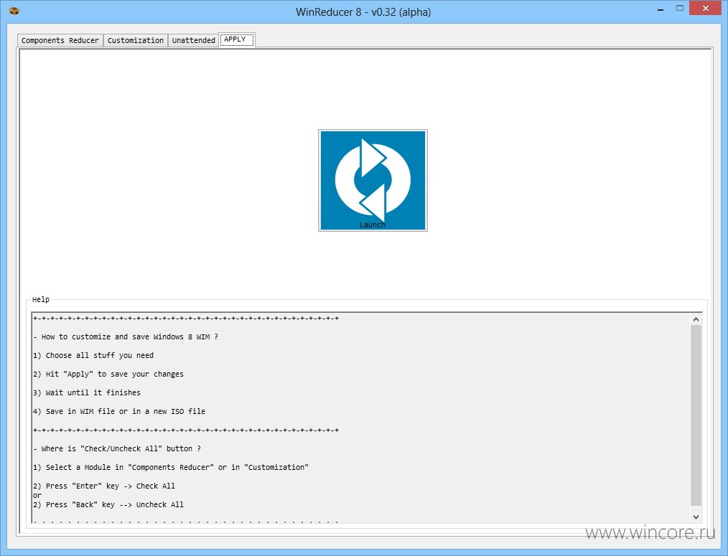
Task: Click the "Help" group label
Action: coord(41,299)
